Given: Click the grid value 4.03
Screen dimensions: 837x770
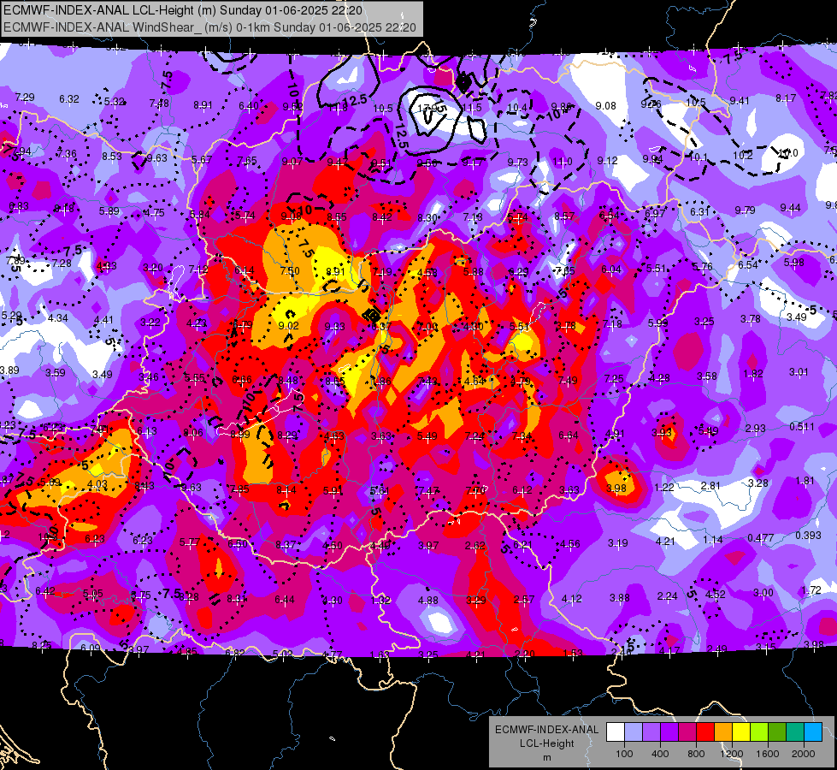Looking at the screenshot, I should click(97, 484).
